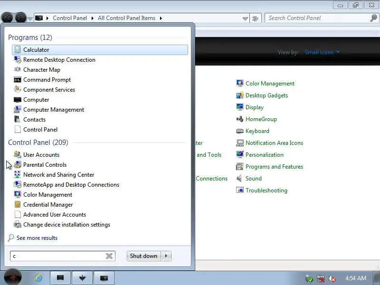Click magnifier icon in Control Panel search
Image resolution: width=380 pixels, height=285 pixels.
tap(374, 18)
